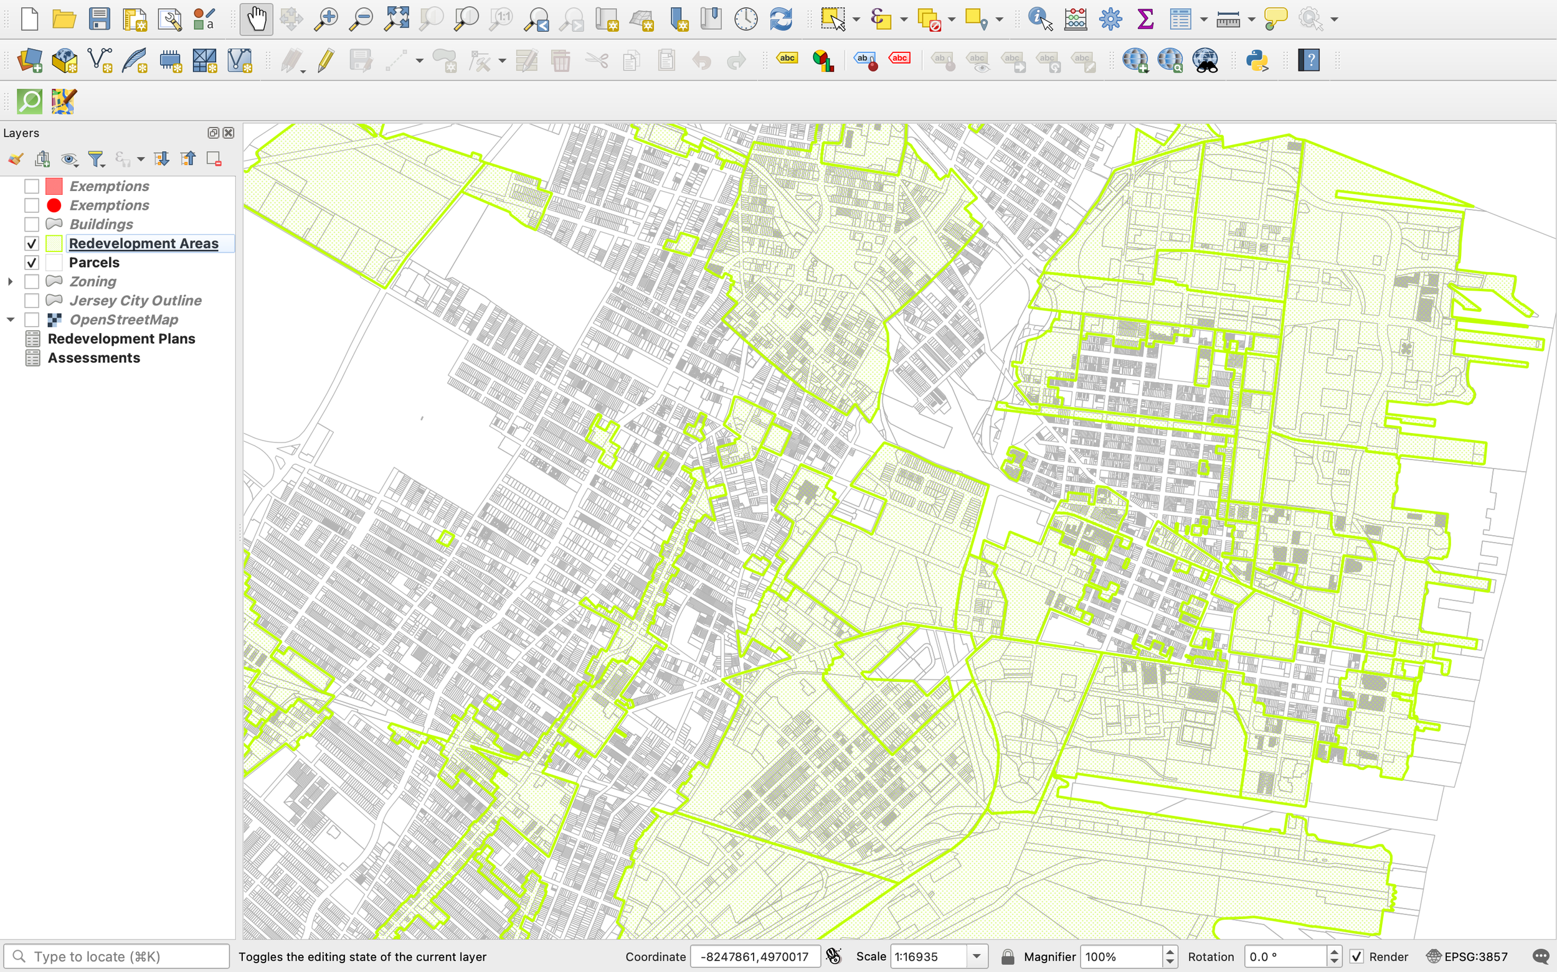The width and height of the screenshot is (1557, 972).
Task: Open the Identify Features tool
Action: pyautogui.click(x=1039, y=19)
